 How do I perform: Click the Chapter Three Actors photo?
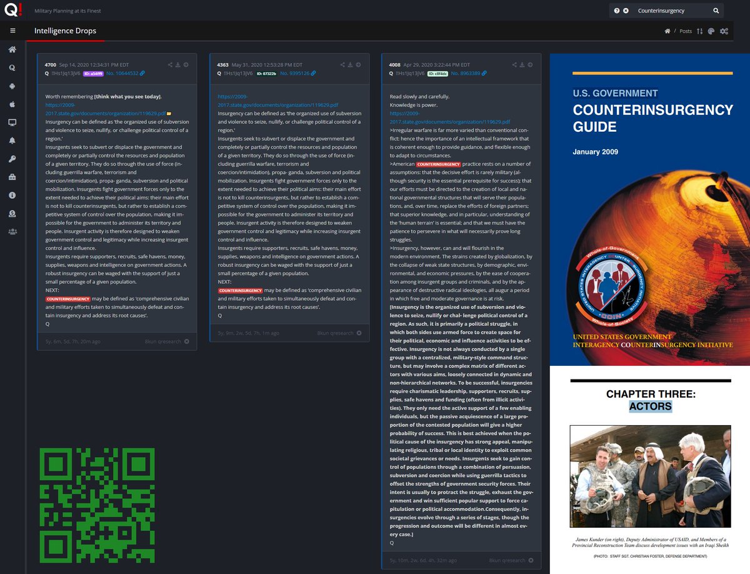pos(651,476)
